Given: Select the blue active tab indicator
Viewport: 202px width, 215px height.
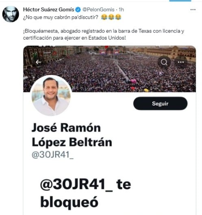Looking at the screenshot, I should (180, 1).
